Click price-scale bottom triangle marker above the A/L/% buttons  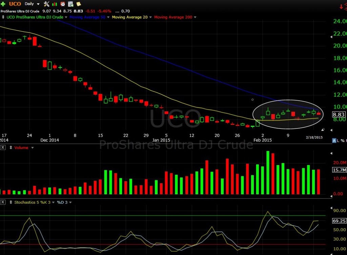click(331, 130)
